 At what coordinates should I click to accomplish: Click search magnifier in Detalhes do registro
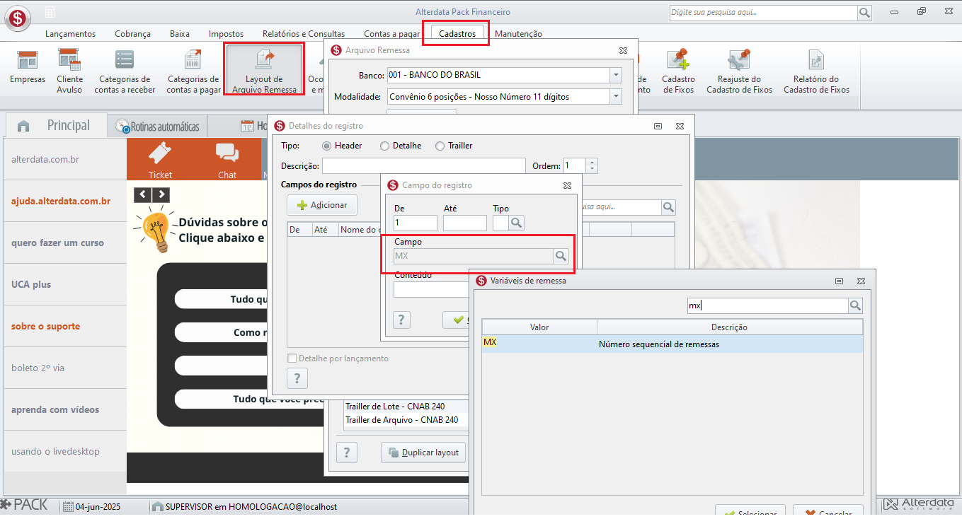pos(668,207)
